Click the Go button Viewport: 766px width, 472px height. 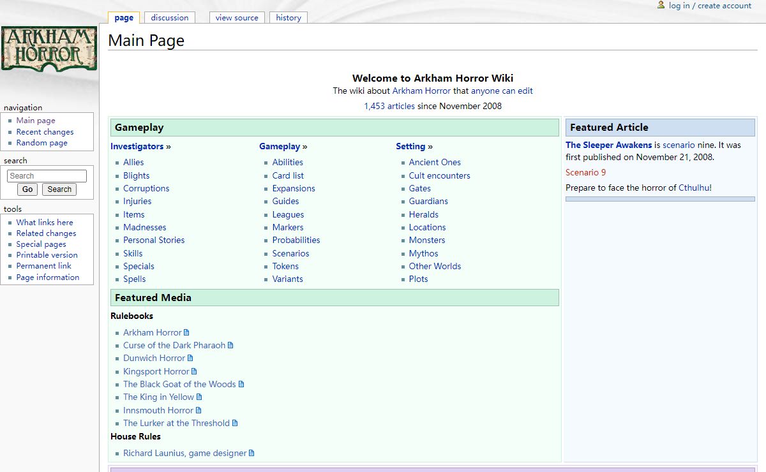pyautogui.click(x=27, y=189)
